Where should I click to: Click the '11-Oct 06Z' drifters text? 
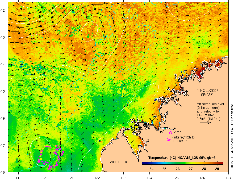(x=181, y=141)
